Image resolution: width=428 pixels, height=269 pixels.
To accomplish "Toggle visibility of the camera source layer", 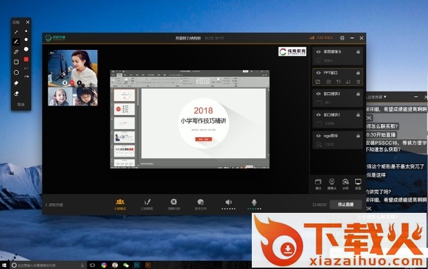I will coord(318,51).
